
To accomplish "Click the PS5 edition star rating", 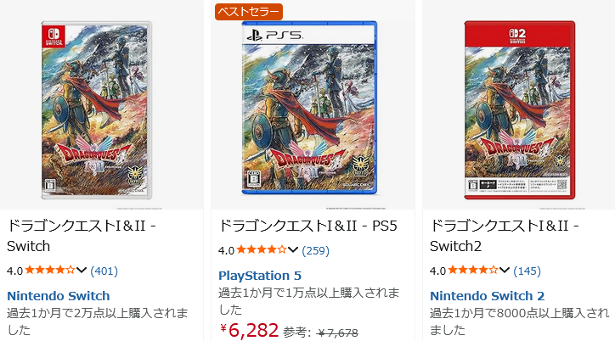I will coord(261,250).
